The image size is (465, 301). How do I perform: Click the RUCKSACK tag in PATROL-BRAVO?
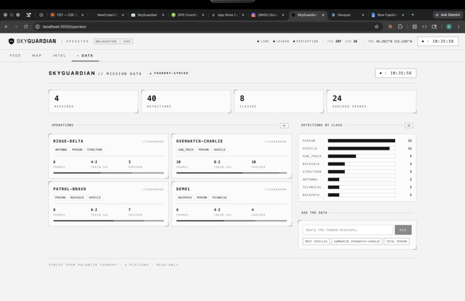coord(77,197)
